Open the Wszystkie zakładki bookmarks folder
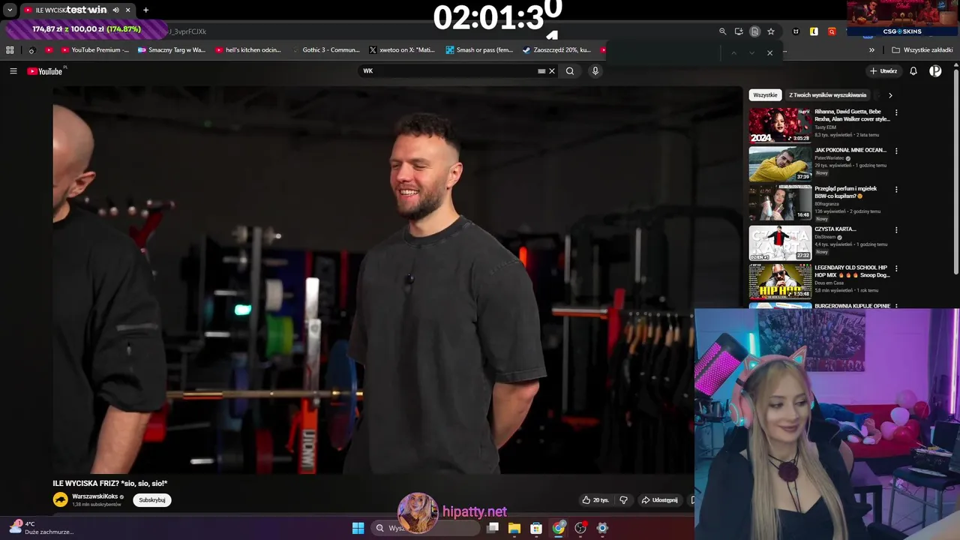Viewport: 960px width, 540px height. pyautogui.click(x=922, y=50)
